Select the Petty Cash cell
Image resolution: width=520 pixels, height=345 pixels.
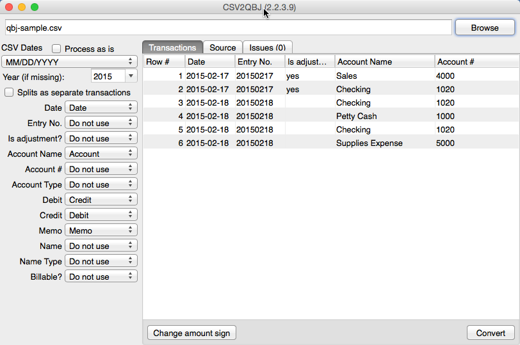coord(385,116)
